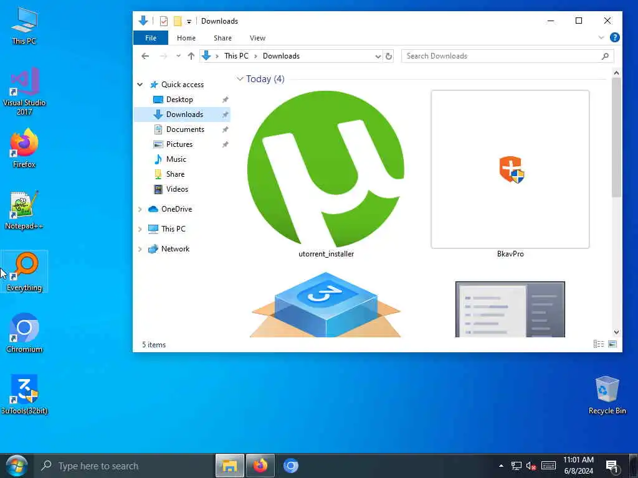Open the Firefox desktop shortcut
638x478 pixels.
click(x=24, y=148)
